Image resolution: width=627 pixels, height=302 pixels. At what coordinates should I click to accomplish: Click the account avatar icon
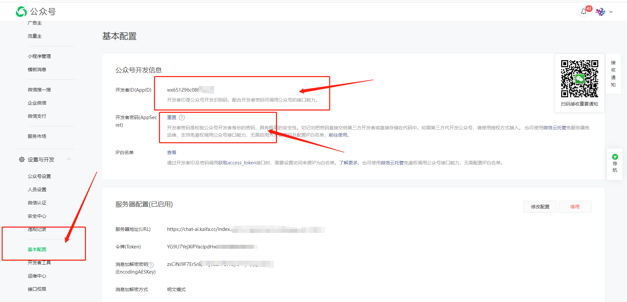[x=601, y=12]
